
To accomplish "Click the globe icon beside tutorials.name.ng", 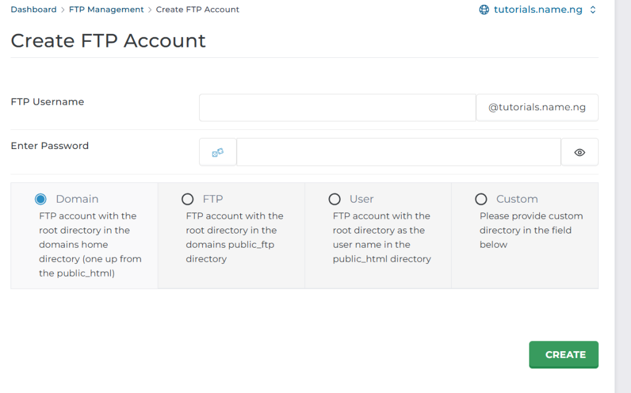I will (x=484, y=10).
